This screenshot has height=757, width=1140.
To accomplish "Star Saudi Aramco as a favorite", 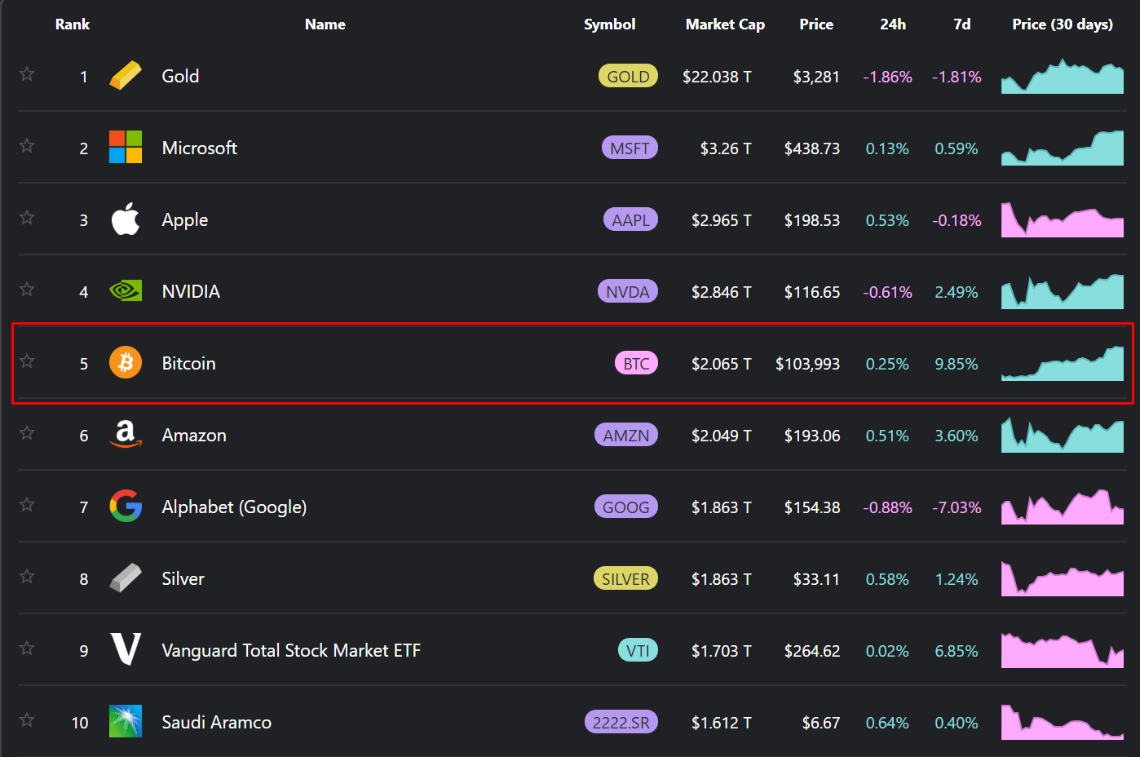I will pos(27,720).
